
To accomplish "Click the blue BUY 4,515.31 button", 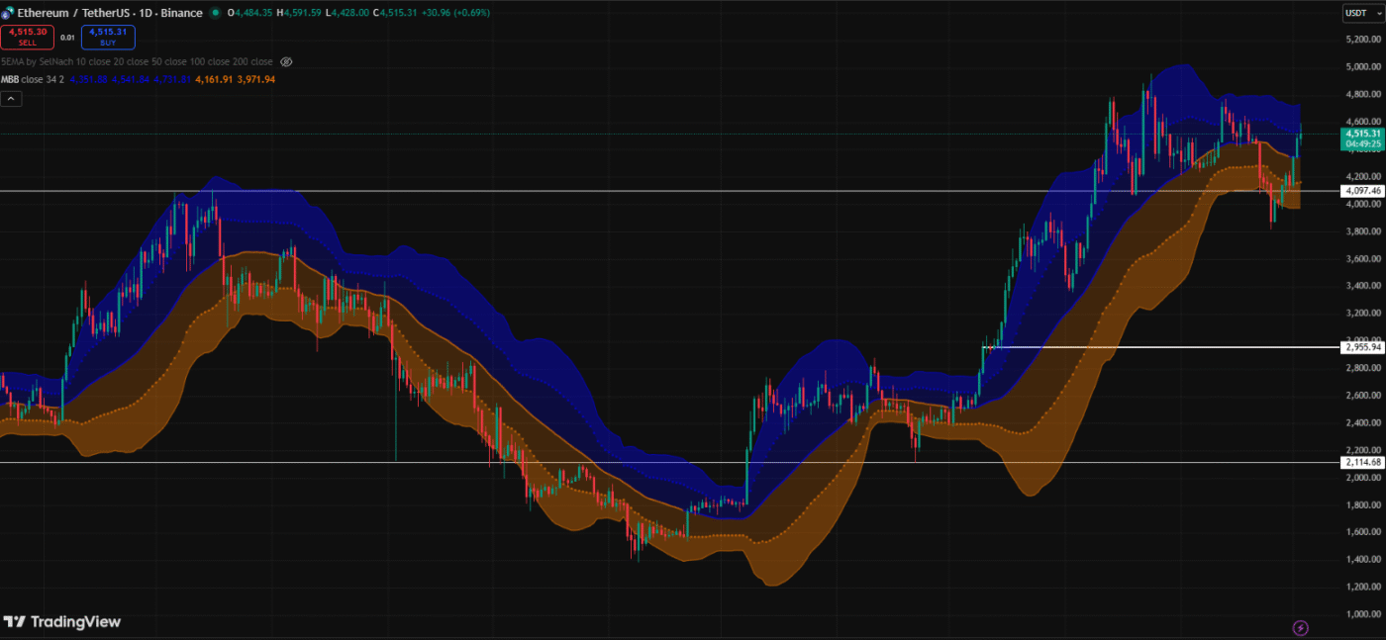I will [109, 38].
